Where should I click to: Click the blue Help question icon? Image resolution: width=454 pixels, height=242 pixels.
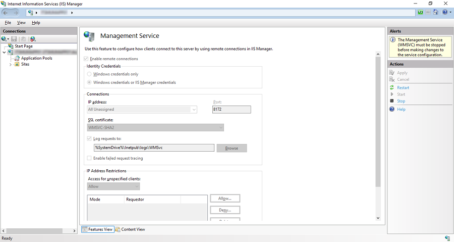[x=392, y=109]
